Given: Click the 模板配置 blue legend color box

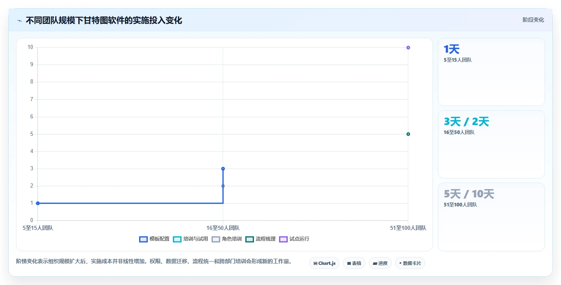Looking at the screenshot, I should point(143,239).
